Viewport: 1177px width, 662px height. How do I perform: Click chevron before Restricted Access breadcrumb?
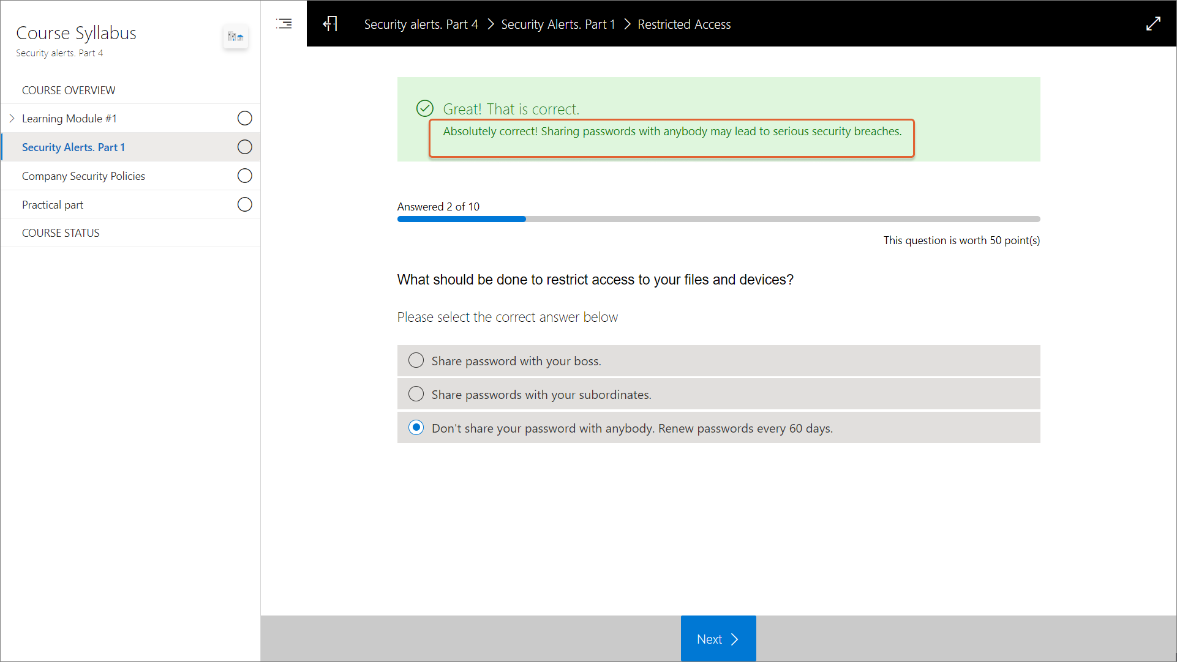click(626, 24)
